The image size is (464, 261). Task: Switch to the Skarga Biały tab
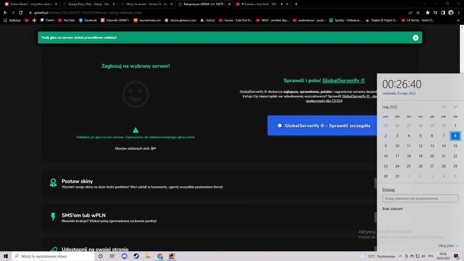click(88, 4)
